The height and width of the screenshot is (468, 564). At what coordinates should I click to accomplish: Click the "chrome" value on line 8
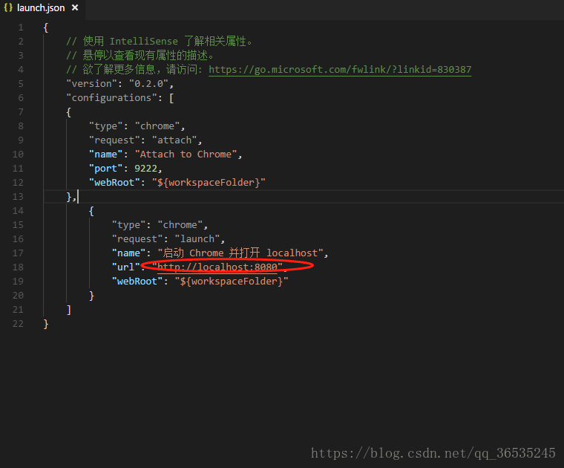point(157,126)
